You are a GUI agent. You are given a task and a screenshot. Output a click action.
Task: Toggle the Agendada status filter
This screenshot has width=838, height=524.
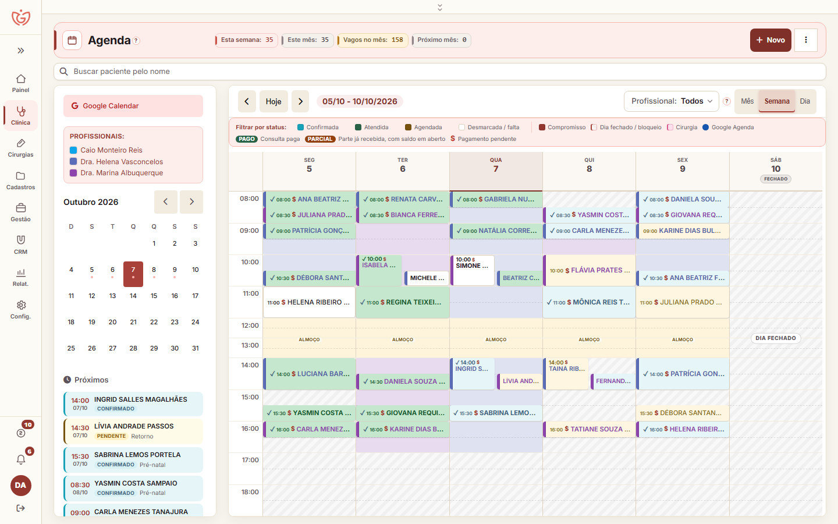[x=424, y=128]
